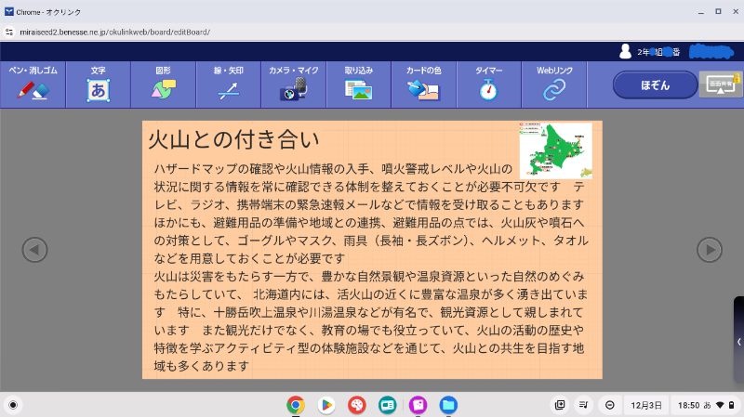Choose the Shapes (図形) tool
744x417 pixels.
click(164, 85)
